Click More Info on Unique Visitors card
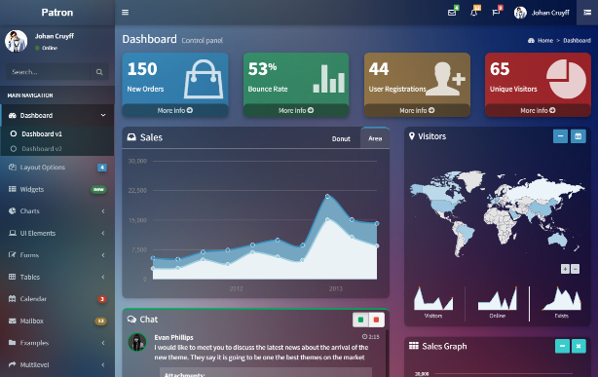Screen dimensions: 598x377 pyautogui.click(x=539, y=110)
